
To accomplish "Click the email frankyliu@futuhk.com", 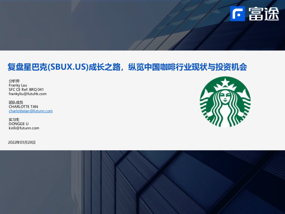I will pyautogui.click(x=28, y=94).
